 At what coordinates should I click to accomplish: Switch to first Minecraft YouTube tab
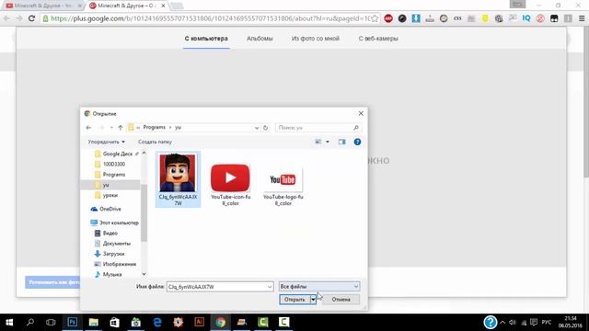click(43, 6)
